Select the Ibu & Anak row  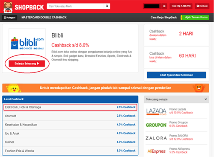(x=70, y=134)
